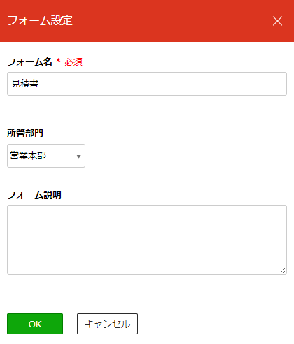Click the red 必須 required indicator

(x=73, y=62)
